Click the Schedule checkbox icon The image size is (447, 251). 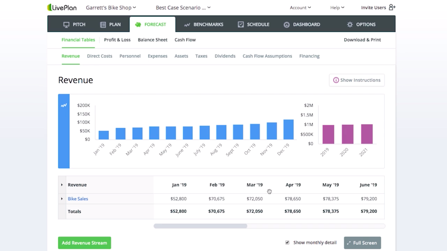tap(241, 25)
